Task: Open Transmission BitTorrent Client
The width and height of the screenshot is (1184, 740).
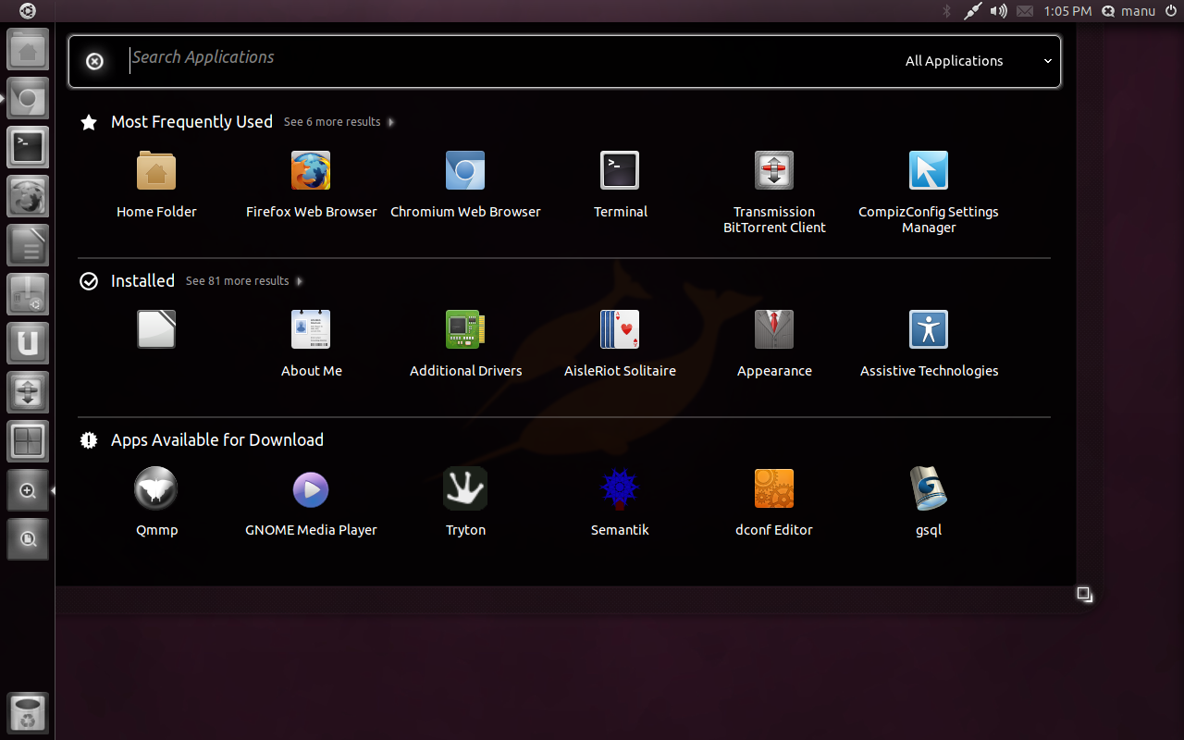Action: [774, 171]
